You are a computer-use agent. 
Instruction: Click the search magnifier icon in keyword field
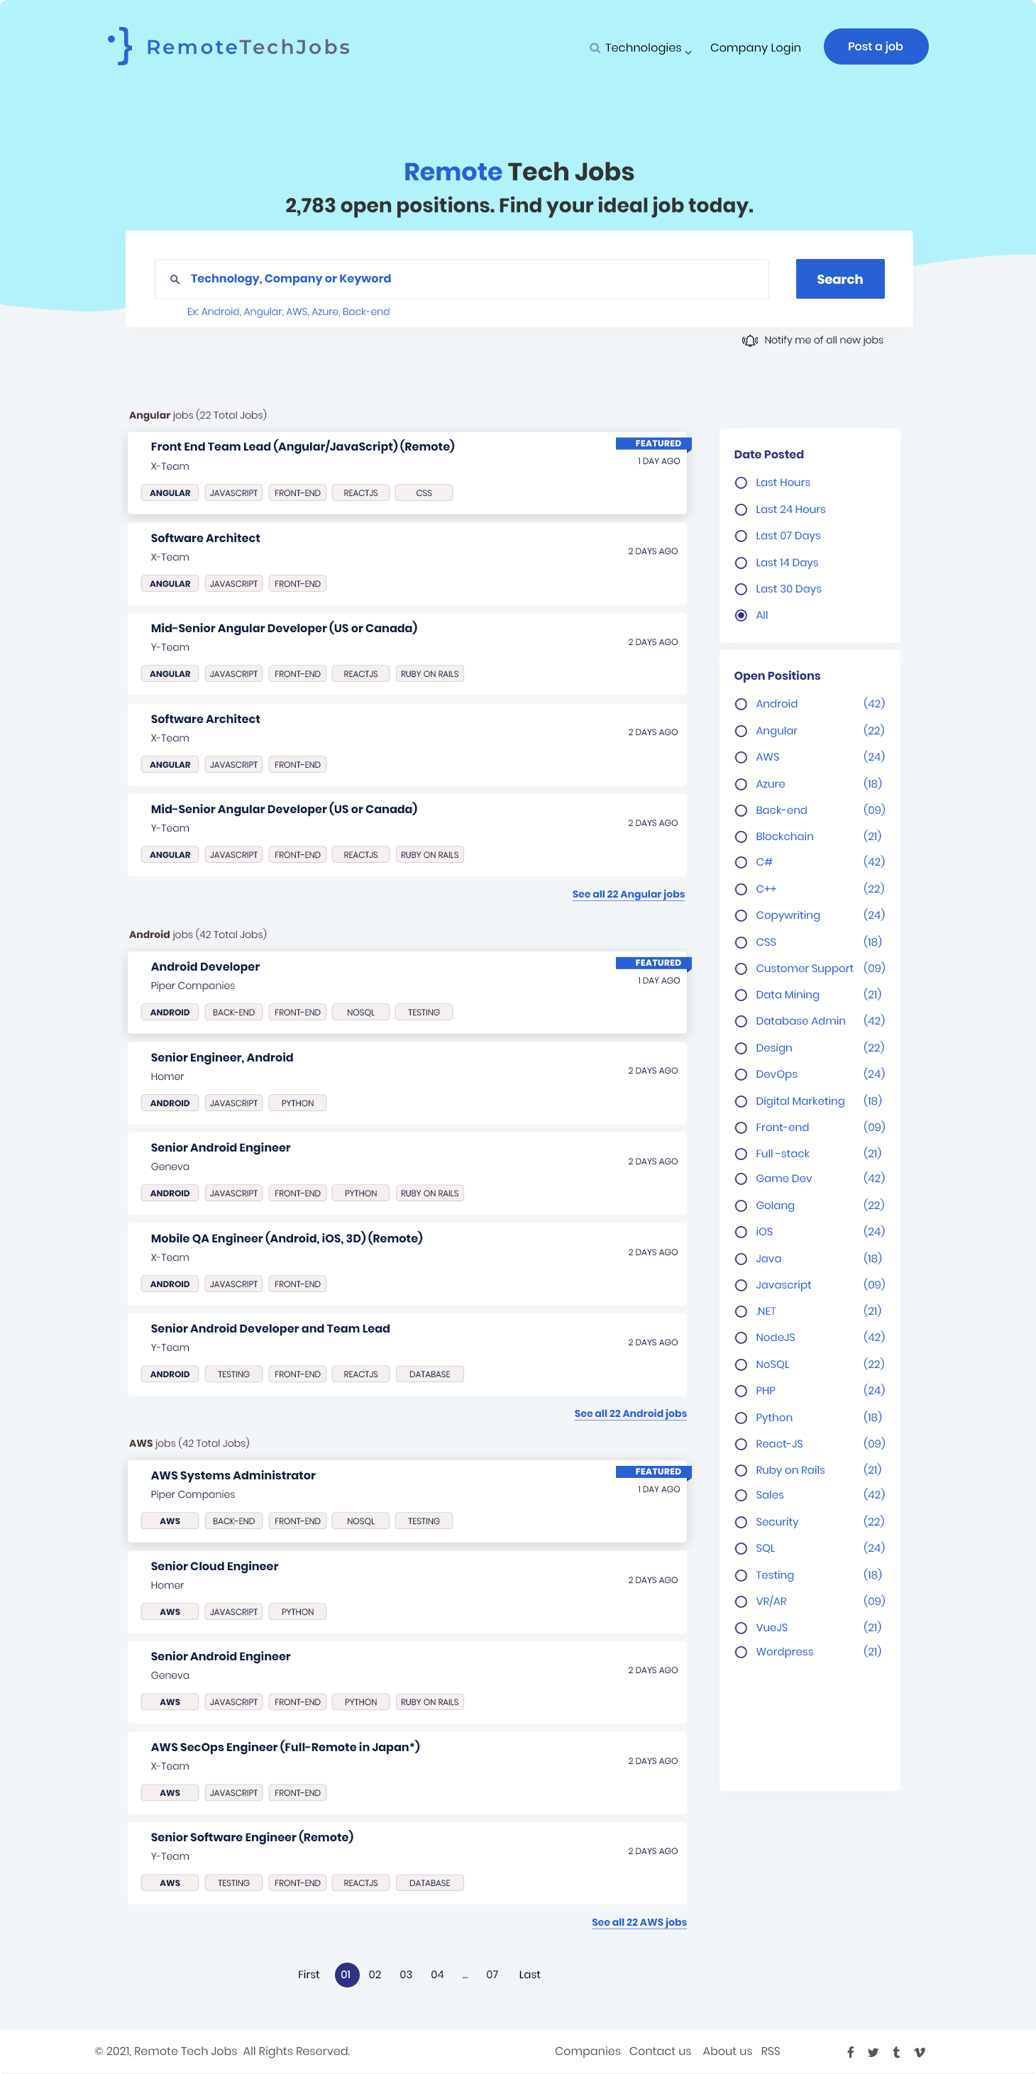point(175,280)
